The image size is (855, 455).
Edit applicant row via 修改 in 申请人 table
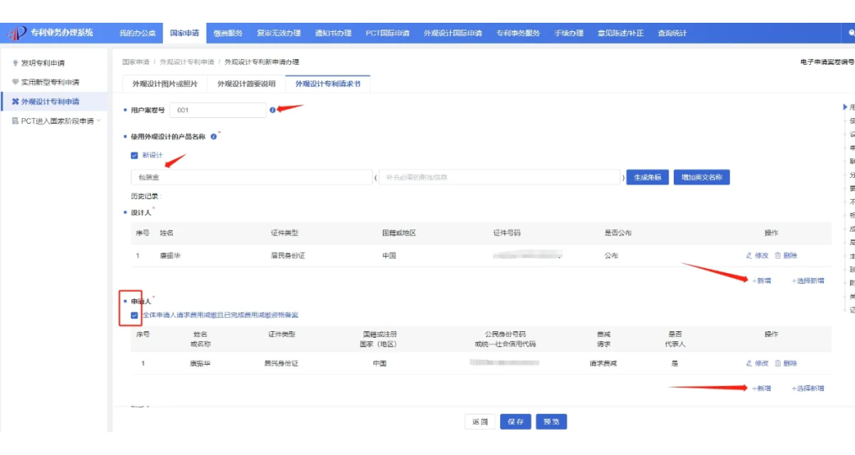coord(757,363)
